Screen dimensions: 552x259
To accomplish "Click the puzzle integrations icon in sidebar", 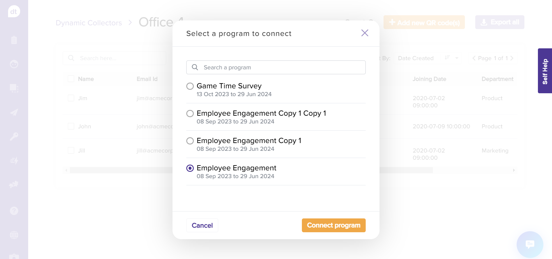I will pyautogui.click(x=14, y=184).
